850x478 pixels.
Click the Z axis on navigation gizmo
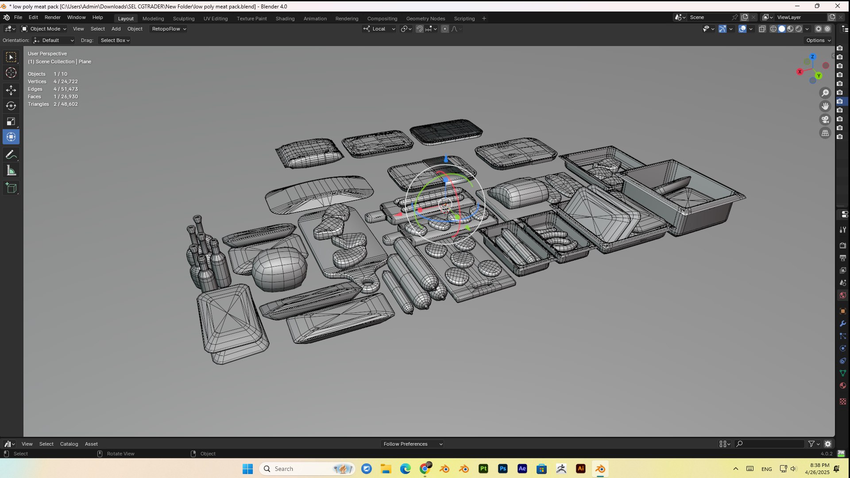(812, 57)
